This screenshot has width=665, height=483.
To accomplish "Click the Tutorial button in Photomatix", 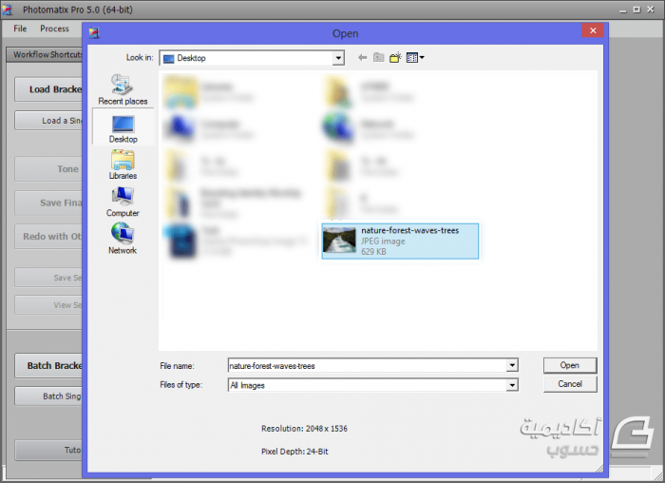I will point(48,450).
